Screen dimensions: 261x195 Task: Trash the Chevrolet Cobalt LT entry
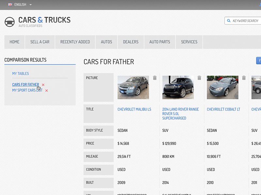[244, 78]
